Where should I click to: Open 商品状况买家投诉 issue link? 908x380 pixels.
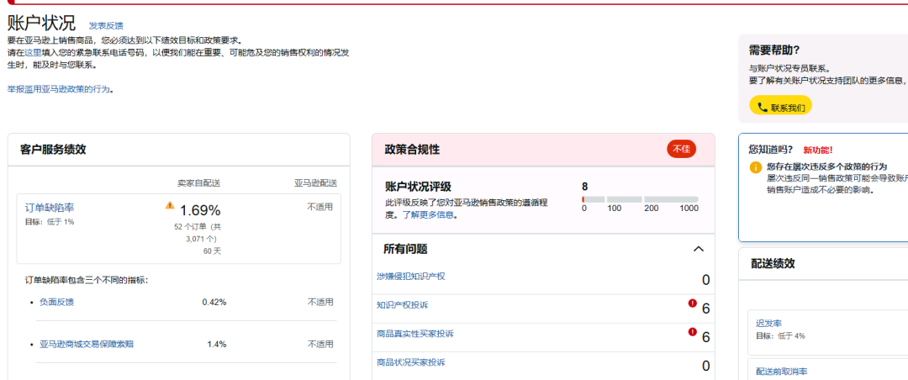coord(410,362)
